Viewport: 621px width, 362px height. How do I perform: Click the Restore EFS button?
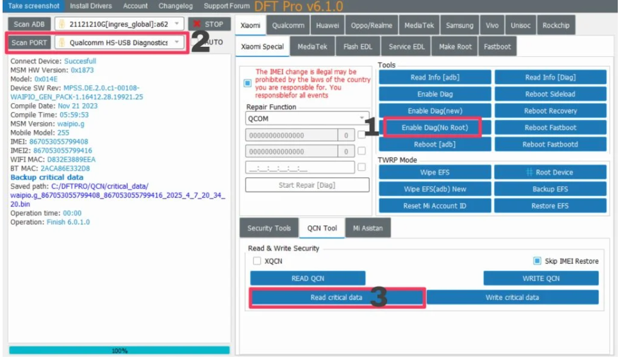pyautogui.click(x=551, y=206)
